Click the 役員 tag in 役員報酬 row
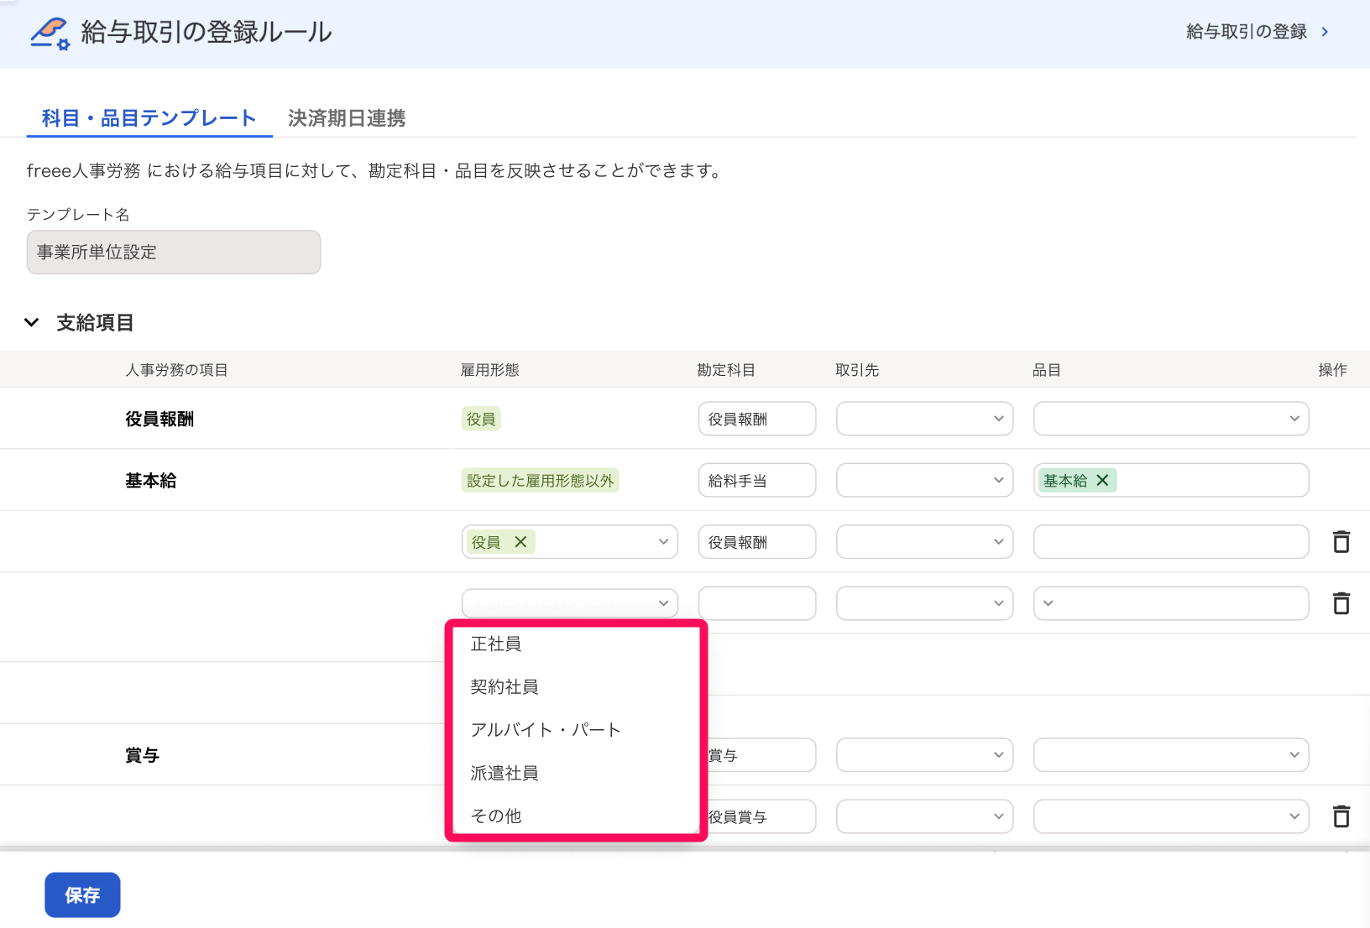This screenshot has width=1370, height=928. (x=481, y=419)
